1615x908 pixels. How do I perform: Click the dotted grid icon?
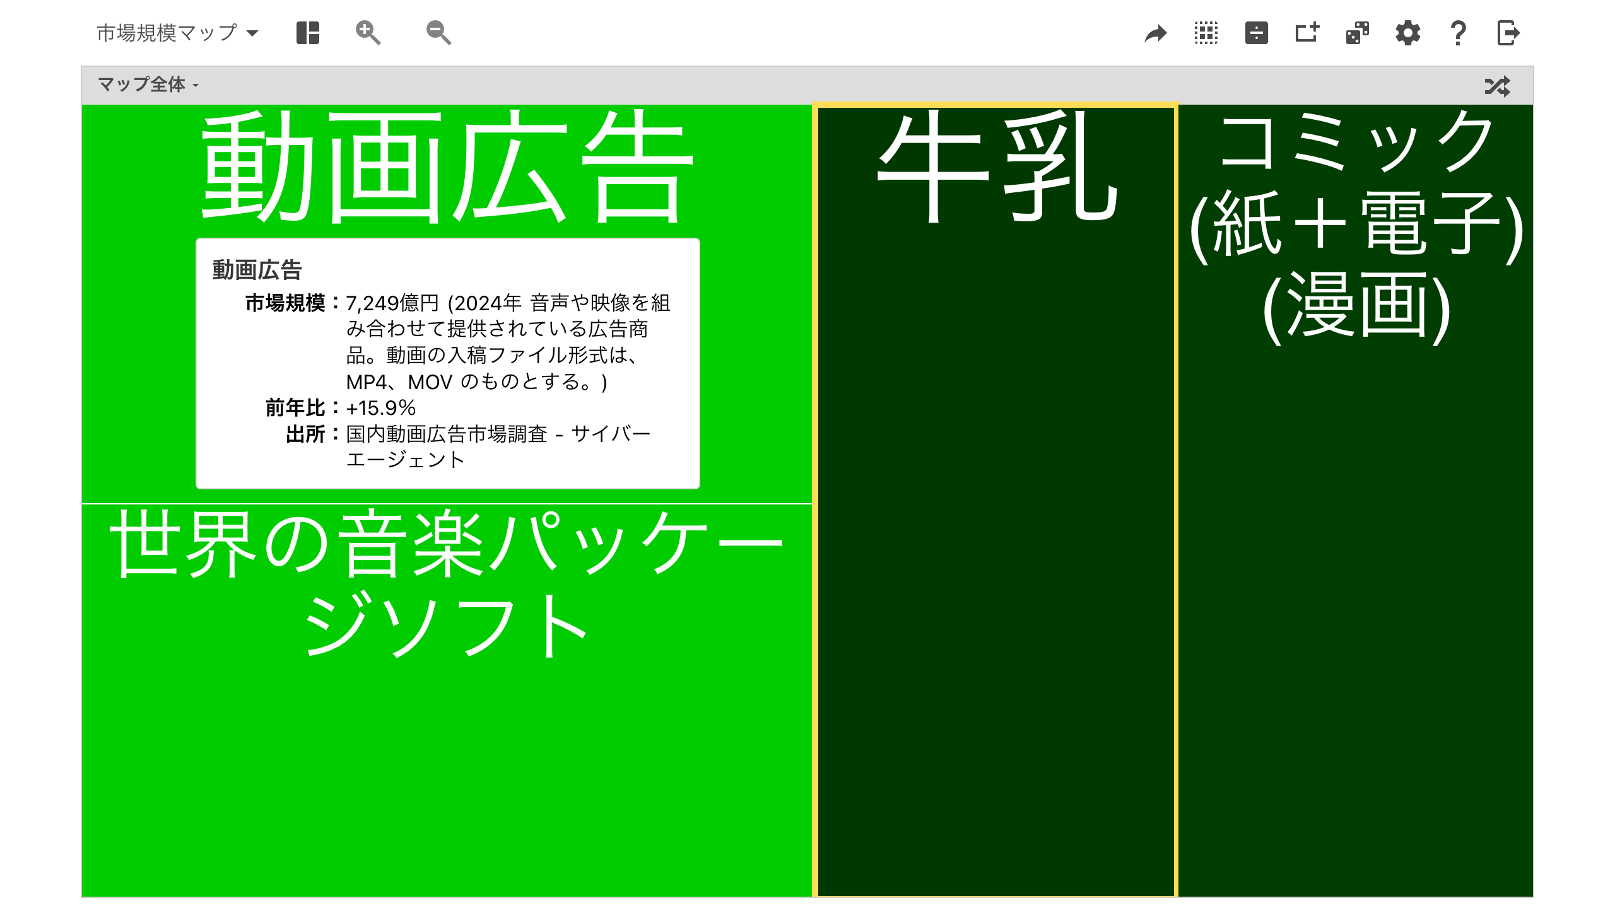click(x=1206, y=33)
